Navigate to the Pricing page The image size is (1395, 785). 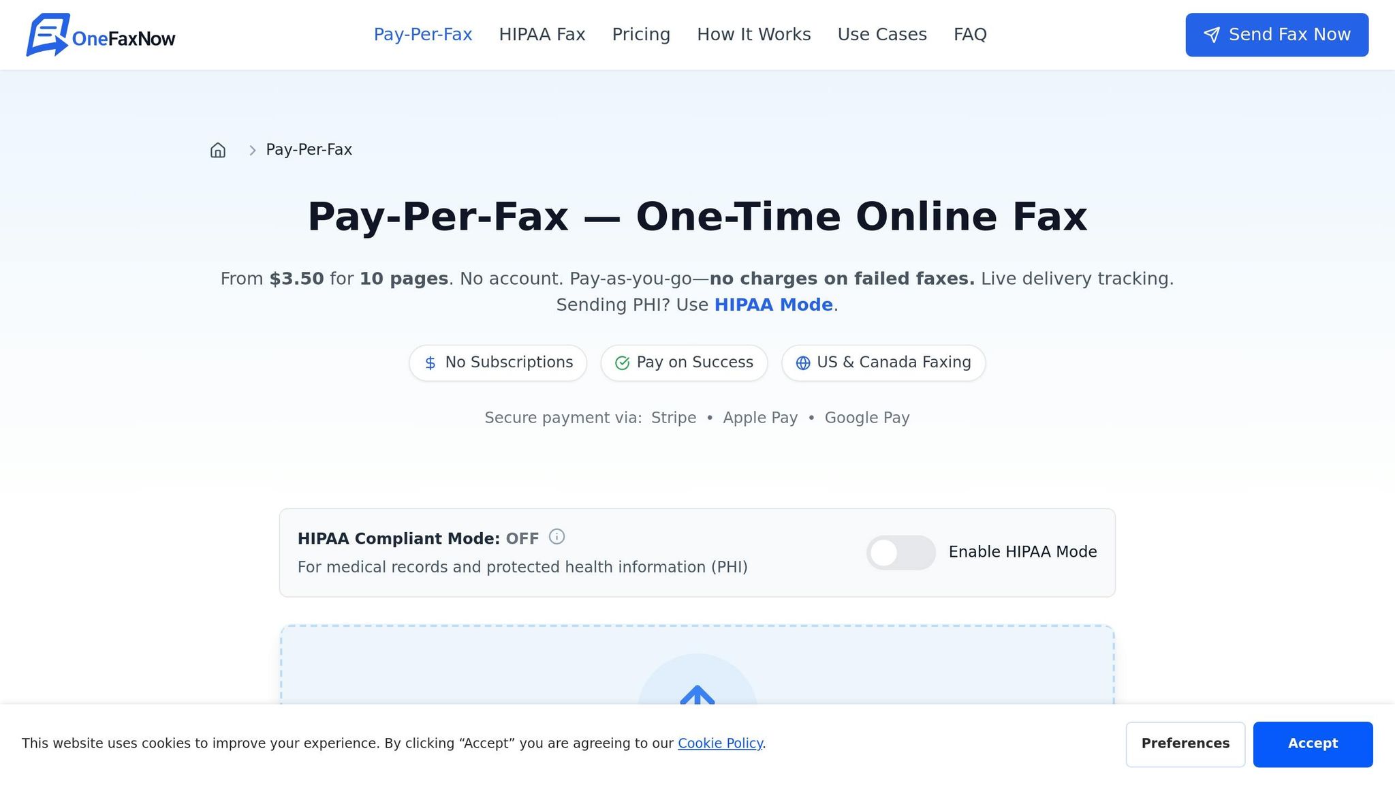[x=641, y=34]
